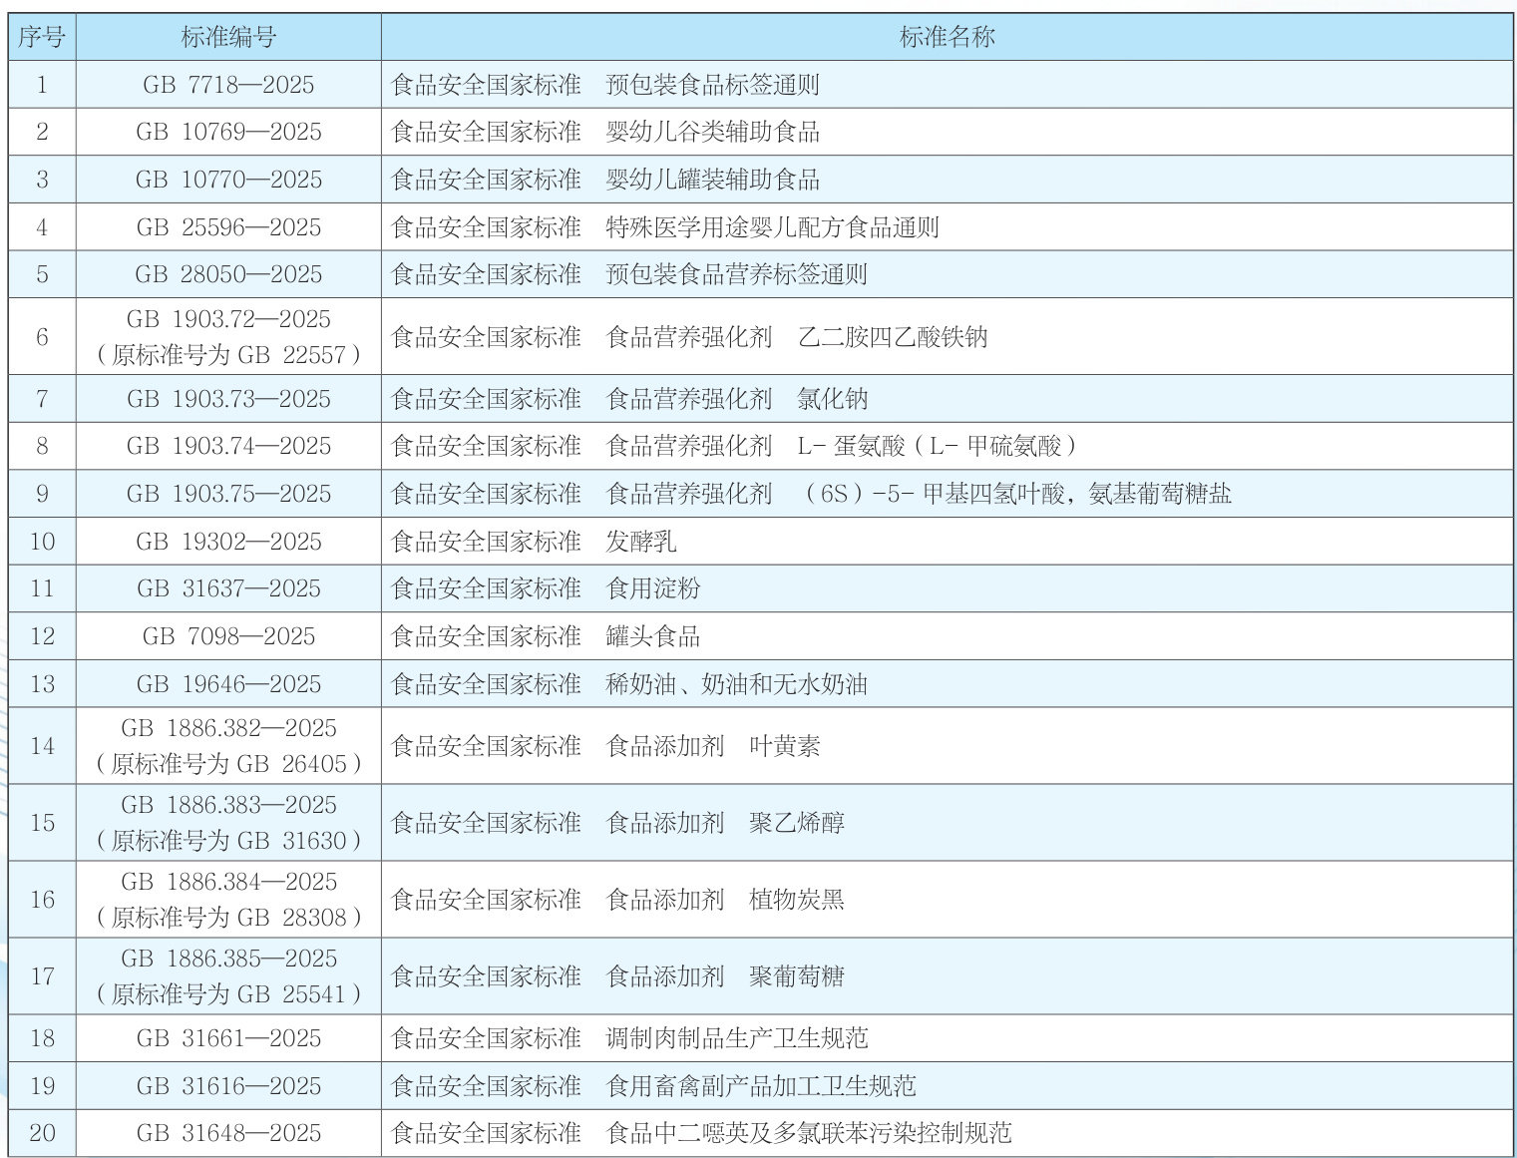Select the GB 28050—2025 cell
Viewport: 1517px width, 1158px height.
pos(228,274)
